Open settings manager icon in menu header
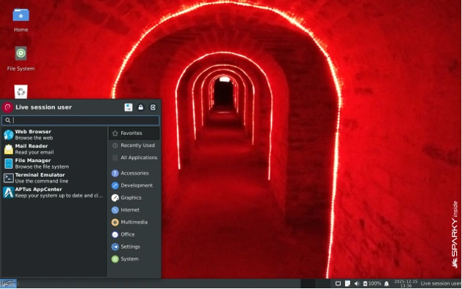This screenshot has width=462, height=289. coord(129,107)
